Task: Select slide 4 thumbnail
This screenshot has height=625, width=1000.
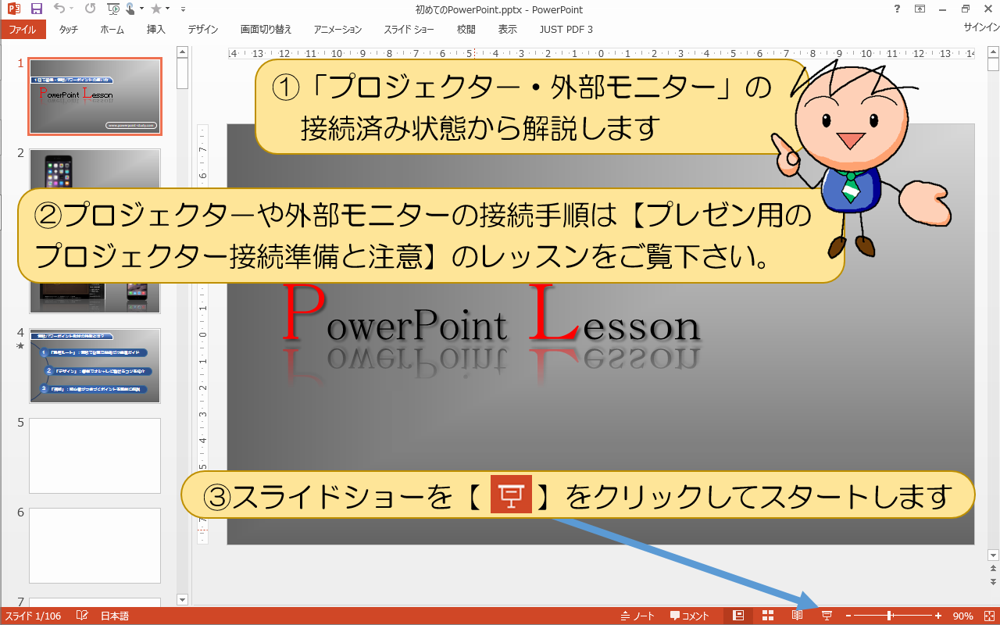Action: (x=95, y=366)
